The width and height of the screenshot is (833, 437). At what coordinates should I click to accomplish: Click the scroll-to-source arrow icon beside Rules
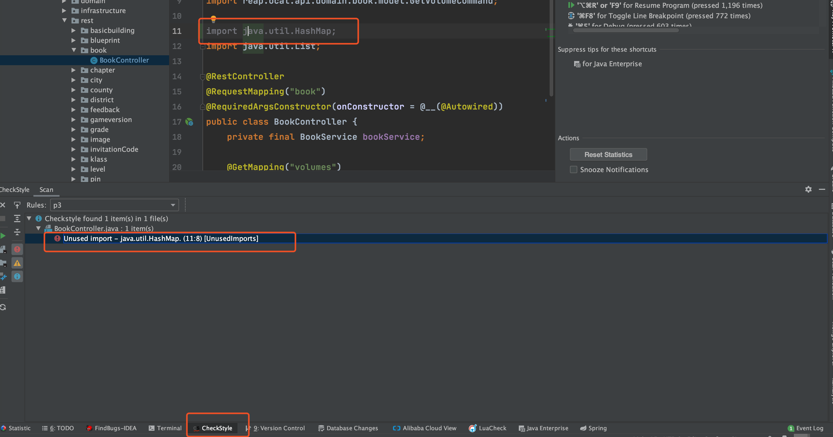[17, 205]
